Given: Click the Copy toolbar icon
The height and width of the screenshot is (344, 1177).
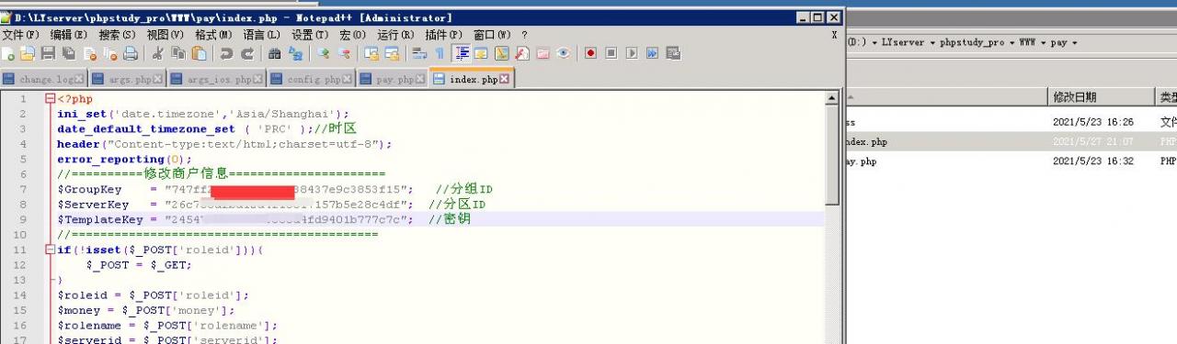Looking at the screenshot, I should (178, 53).
